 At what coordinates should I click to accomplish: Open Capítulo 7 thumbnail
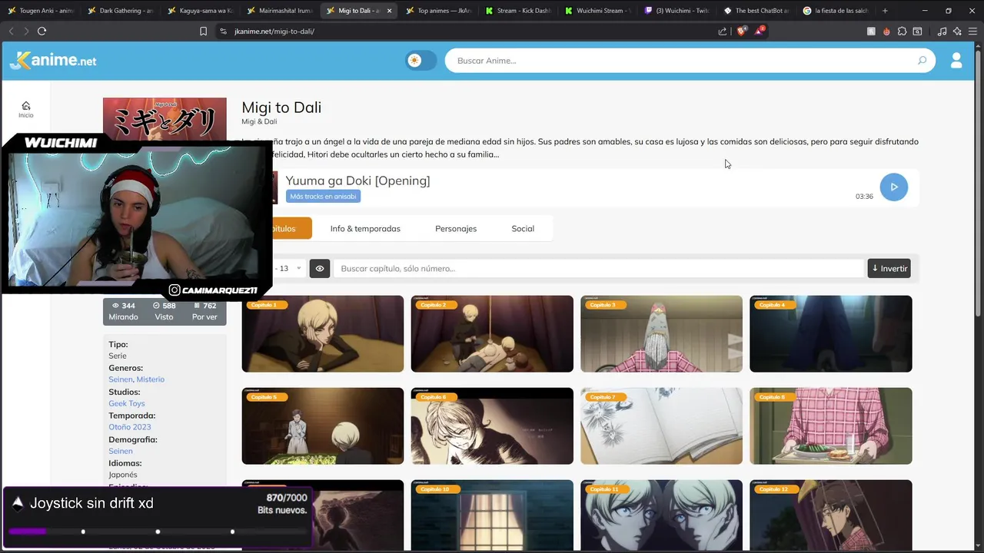[661, 426]
